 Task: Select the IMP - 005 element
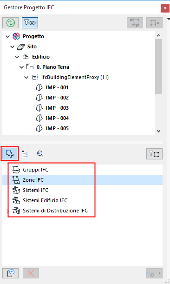(x=57, y=128)
